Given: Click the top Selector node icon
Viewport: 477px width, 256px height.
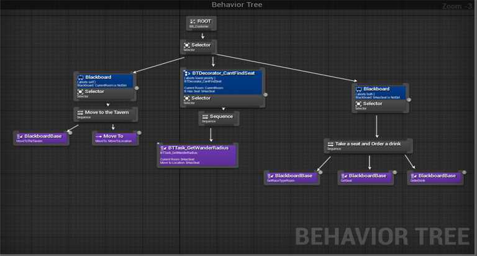Looking at the screenshot, I should click(x=187, y=45).
